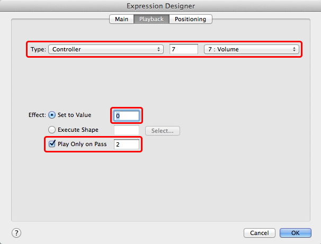
Task: Click the Type: label text
Action: (x=38, y=50)
